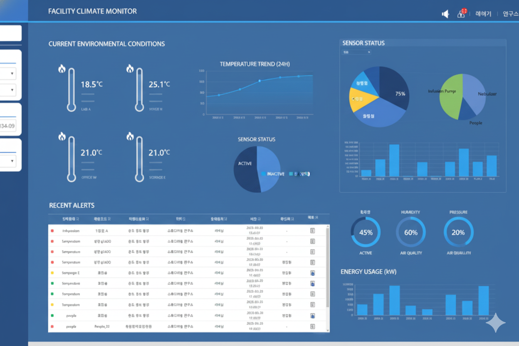Open the 연구스 header menu item
This screenshot has width=519, height=346.
pyautogui.click(x=510, y=14)
